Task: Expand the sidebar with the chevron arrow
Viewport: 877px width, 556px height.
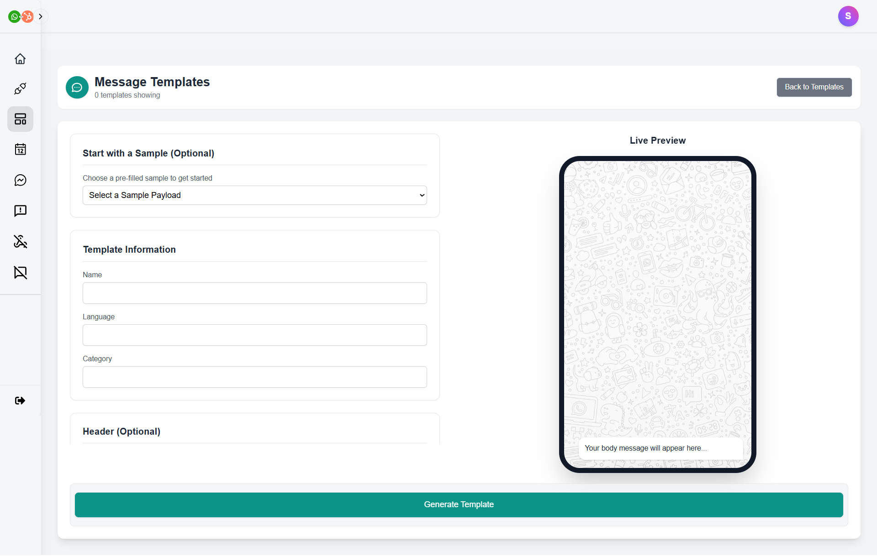Action: pyautogui.click(x=41, y=16)
